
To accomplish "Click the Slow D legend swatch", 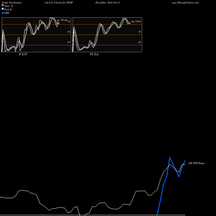I will point(3,6).
